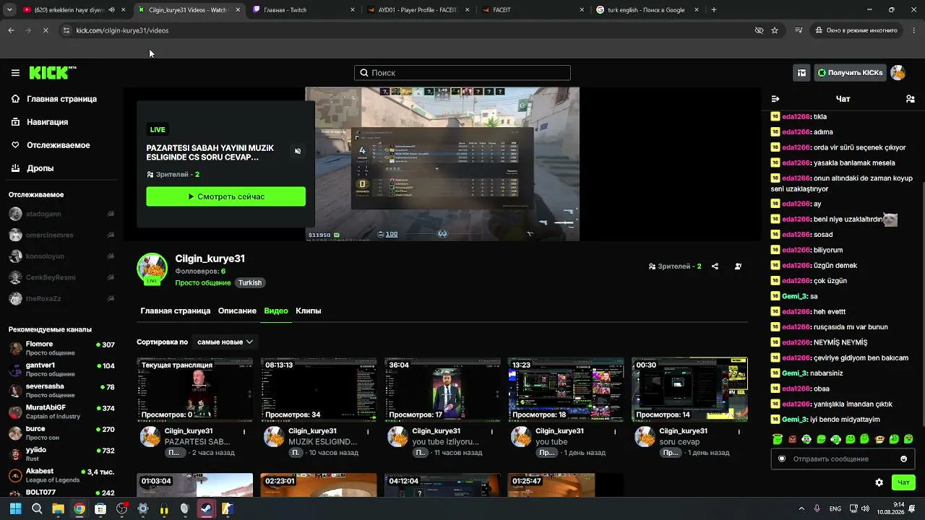The height and width of the screenshot is (520, 925).
Task: Open options for the you tube izliyoru... video
Action: [491, 432]
